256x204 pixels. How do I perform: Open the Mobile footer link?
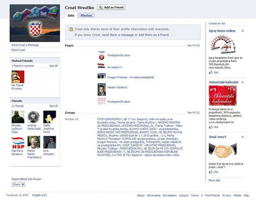[237, 195]
